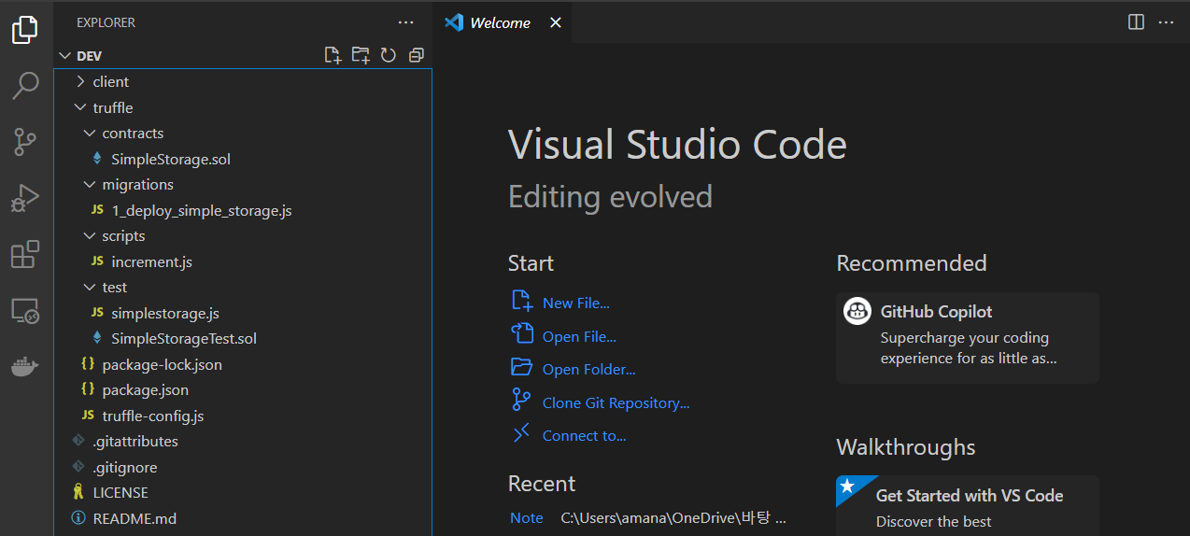This screenshot has width=1190, height=536.
Task: Open SimpleStorageTest.sol file
Action: pos(243,339)
